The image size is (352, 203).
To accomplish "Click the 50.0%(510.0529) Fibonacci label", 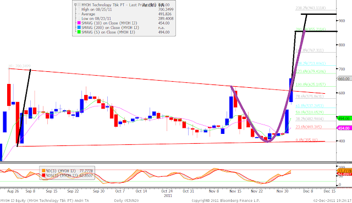I will pyautogui.click(x=310, y=112).
